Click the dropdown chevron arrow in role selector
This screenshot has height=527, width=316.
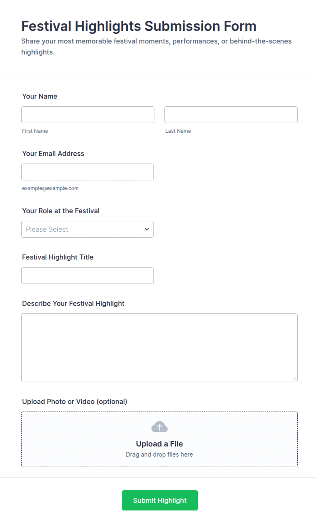coord(147,229)
